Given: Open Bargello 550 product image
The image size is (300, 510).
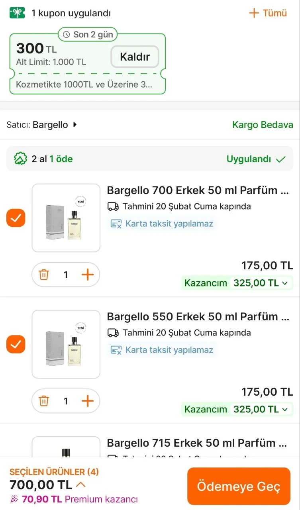Looking at the screenshot, I should 66,344.
